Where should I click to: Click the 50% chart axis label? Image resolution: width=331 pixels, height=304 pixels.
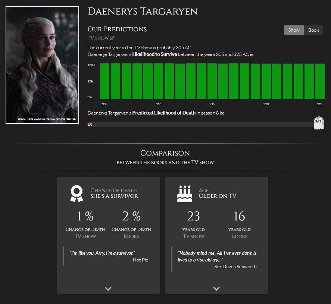coord(91,81)
